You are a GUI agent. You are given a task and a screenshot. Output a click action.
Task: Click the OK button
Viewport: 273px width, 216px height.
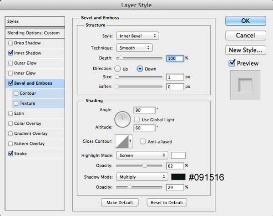point(246,21)
